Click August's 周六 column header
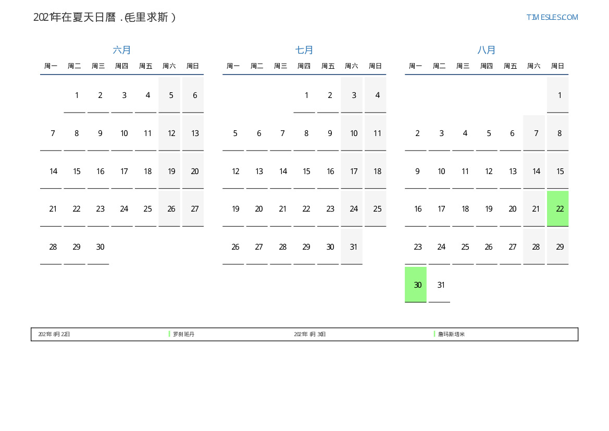 tap(533, 66)
